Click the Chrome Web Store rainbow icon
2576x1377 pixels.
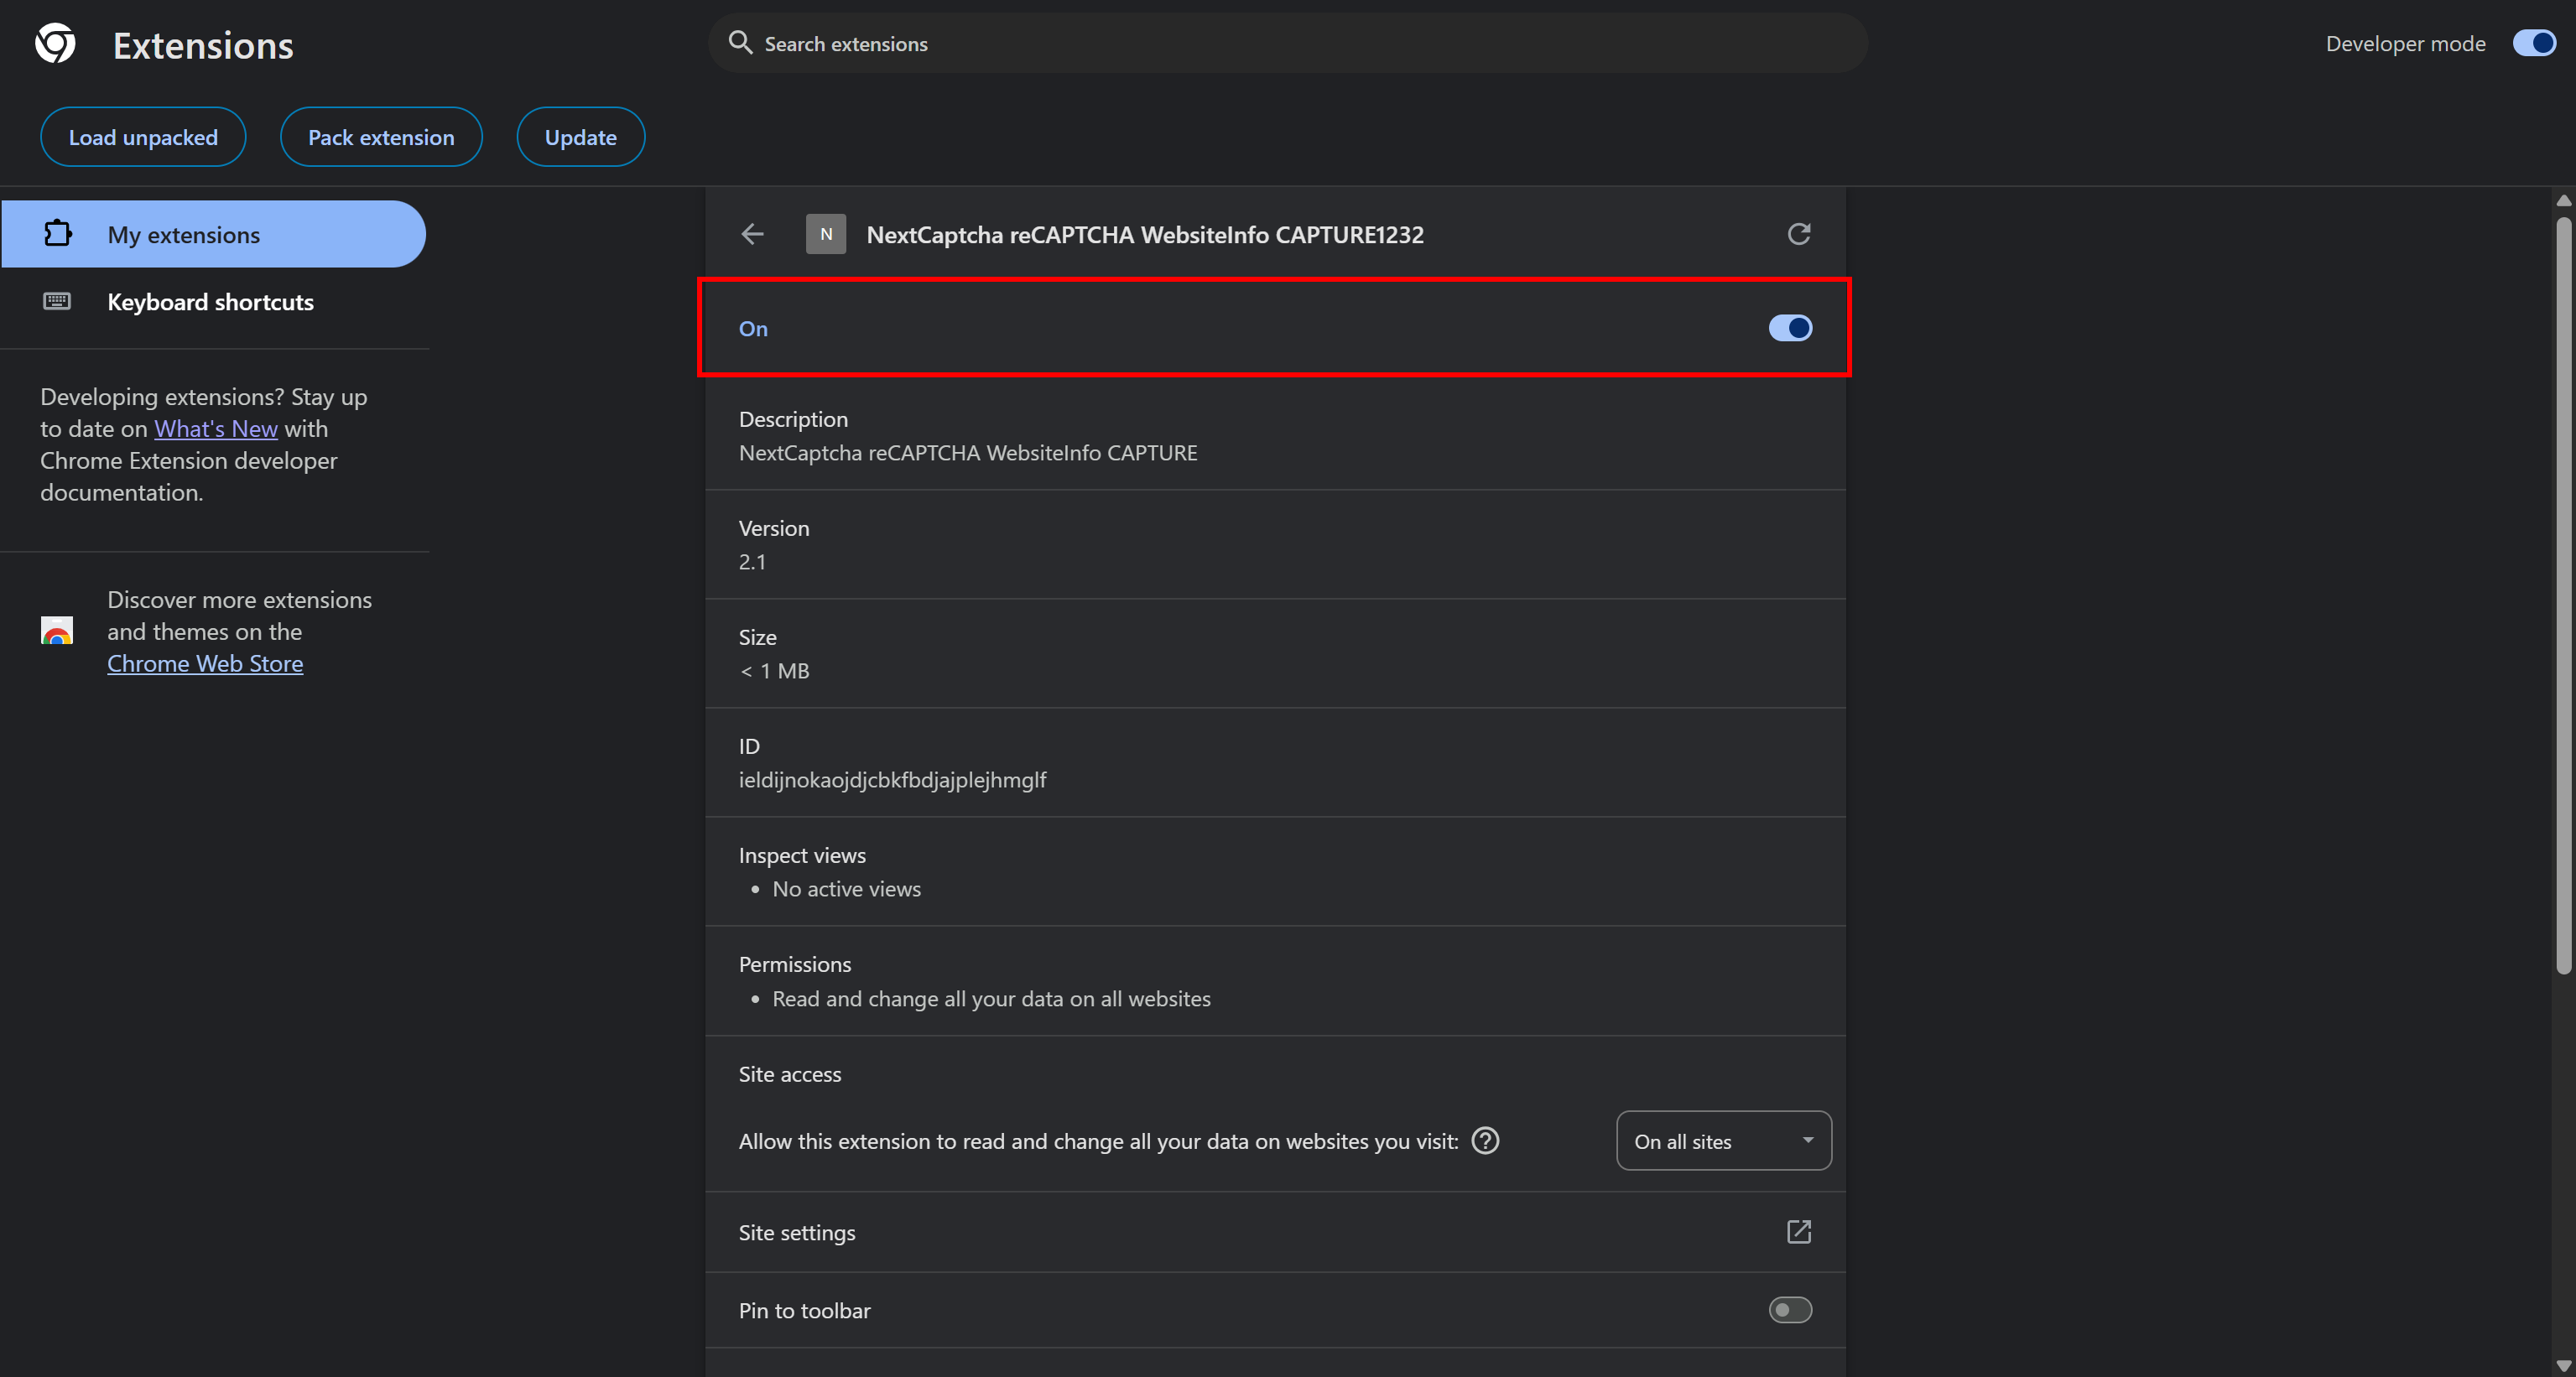pyautogui.click(x=57, y=631)
